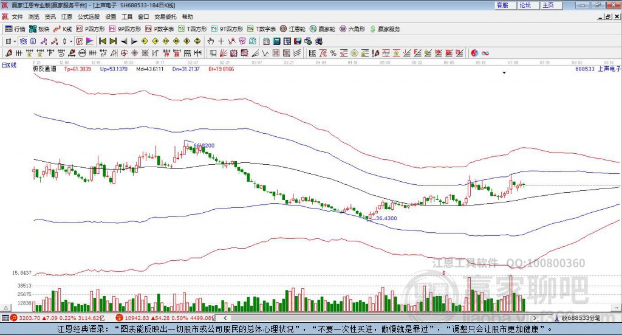The image size is (622, 335).
Task: Click the red floppy save icon
Action: pyautogui.click(x=298, y=41)
